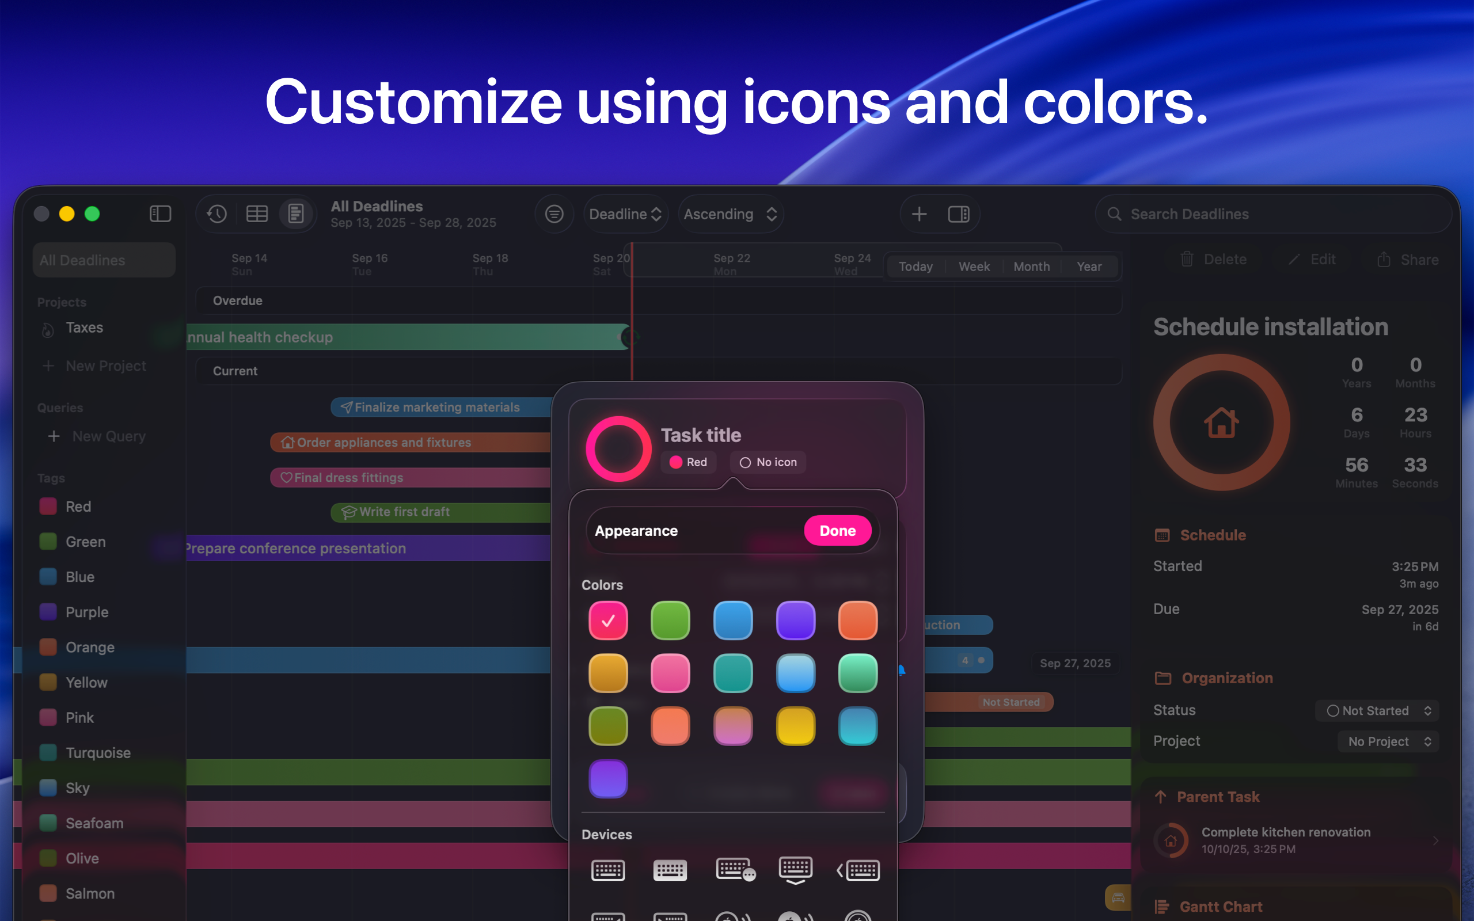Click the Parent Task arrow icon
Image resolution: width=1474 pixels, height=921 pixels.
(1160, 797)
